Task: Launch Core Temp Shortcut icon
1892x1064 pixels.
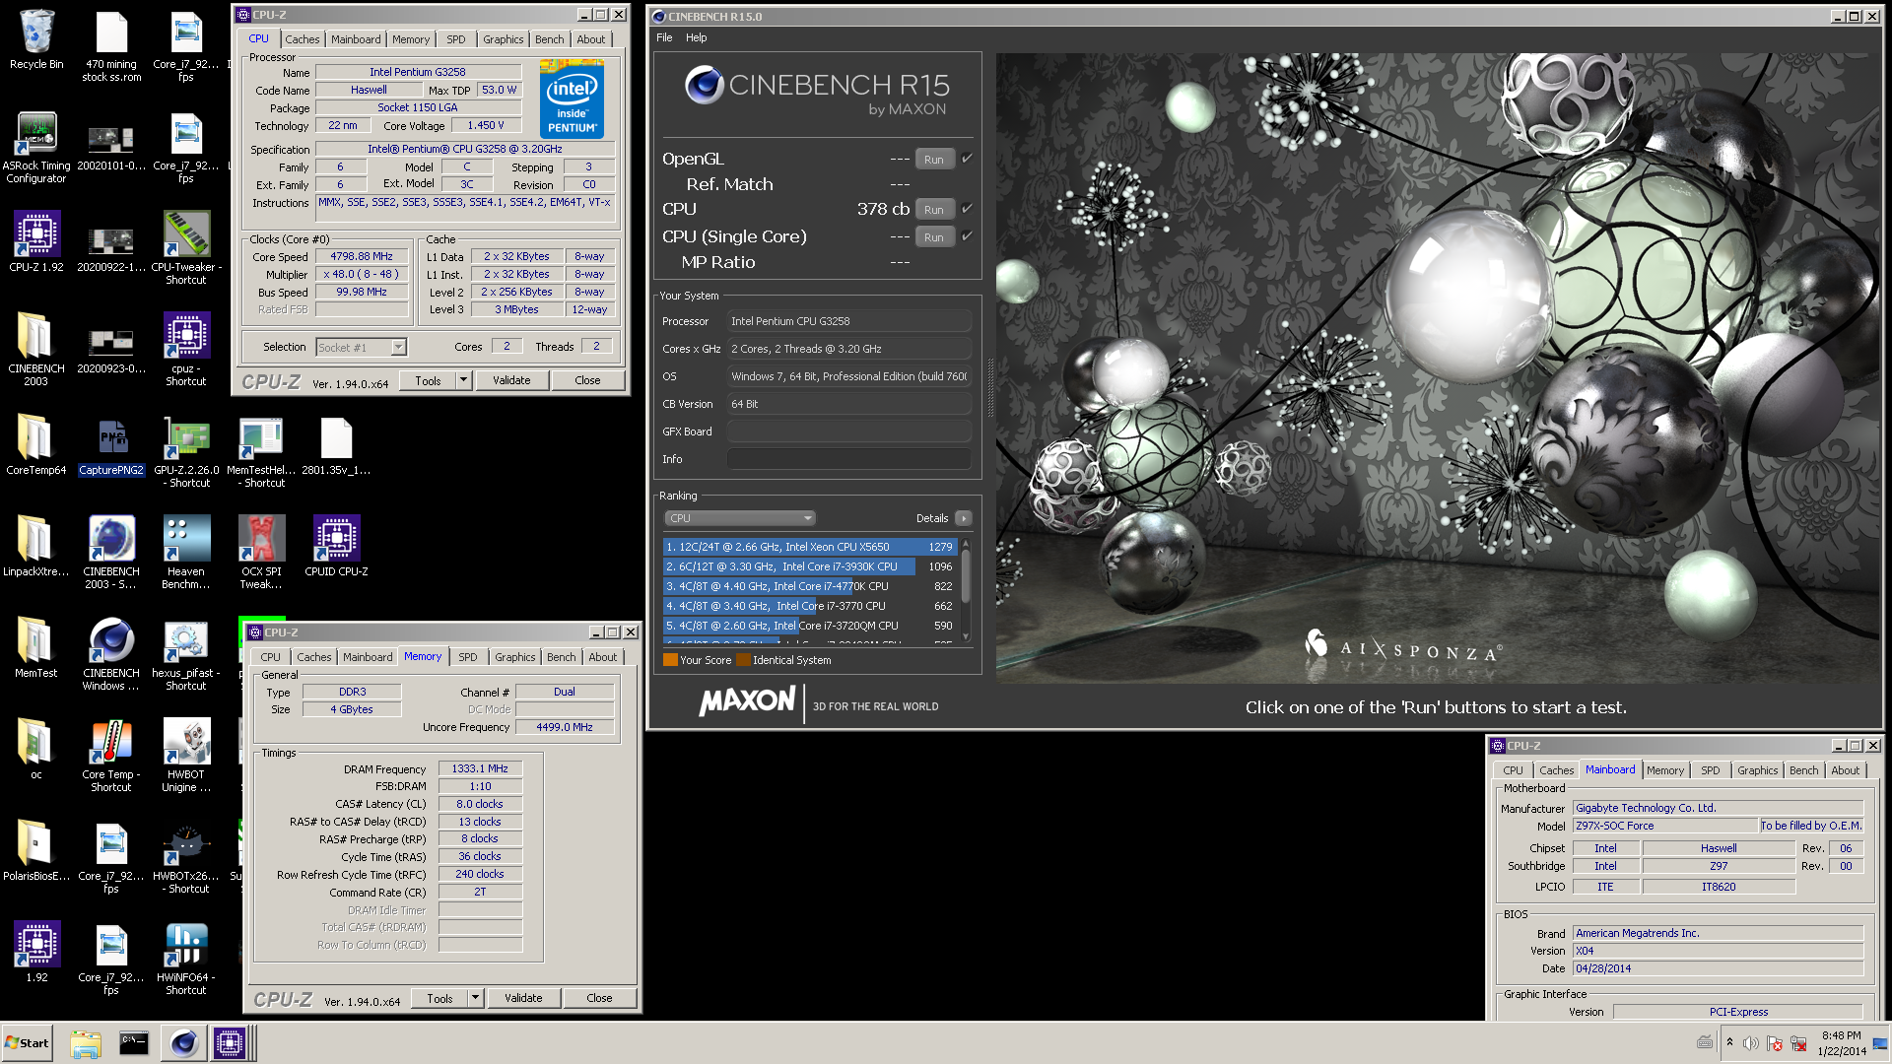Action: pyautogui.click(x=111, y=755)
